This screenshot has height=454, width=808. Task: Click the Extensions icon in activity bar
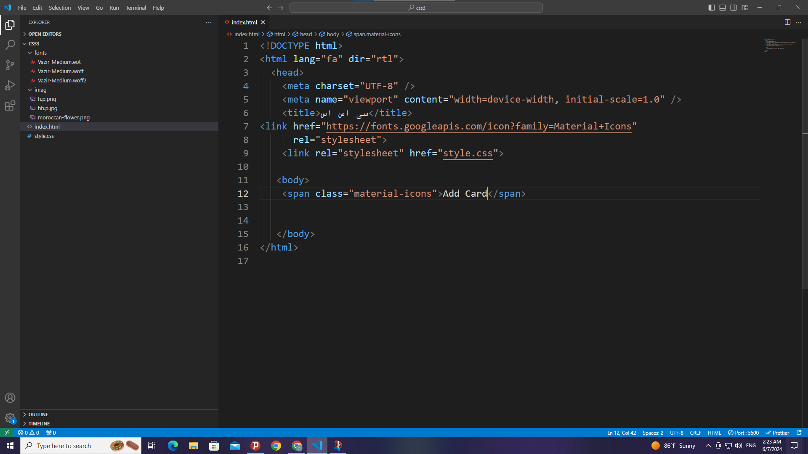(x=10, y=106)
